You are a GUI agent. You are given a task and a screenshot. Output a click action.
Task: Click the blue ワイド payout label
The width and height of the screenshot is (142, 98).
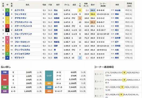click(49, 76)
